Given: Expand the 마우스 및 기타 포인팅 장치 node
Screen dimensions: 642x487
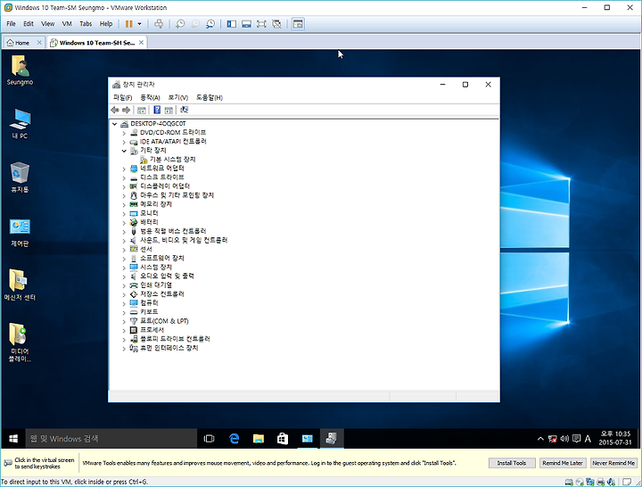Looking at the screenshot, I should [x=124, y=196].
